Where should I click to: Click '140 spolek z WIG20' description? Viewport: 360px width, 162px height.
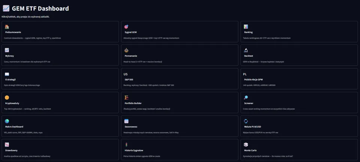[259, 85]
